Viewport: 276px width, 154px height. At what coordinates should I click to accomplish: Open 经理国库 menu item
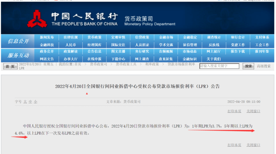tap(94, 45)
